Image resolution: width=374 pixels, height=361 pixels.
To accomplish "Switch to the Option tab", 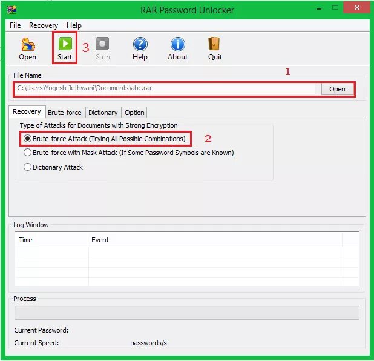I will click(134, 113).
